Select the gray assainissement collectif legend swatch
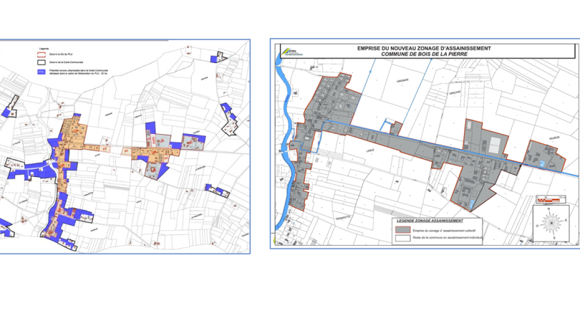 click(402, 230)
